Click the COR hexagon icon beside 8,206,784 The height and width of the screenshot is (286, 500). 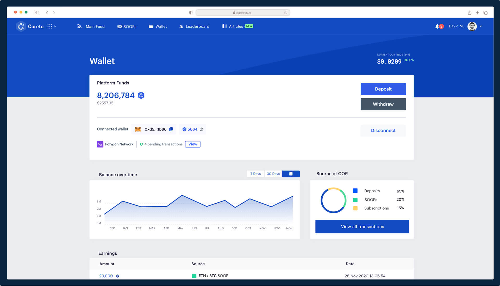[x=141, y=95]
